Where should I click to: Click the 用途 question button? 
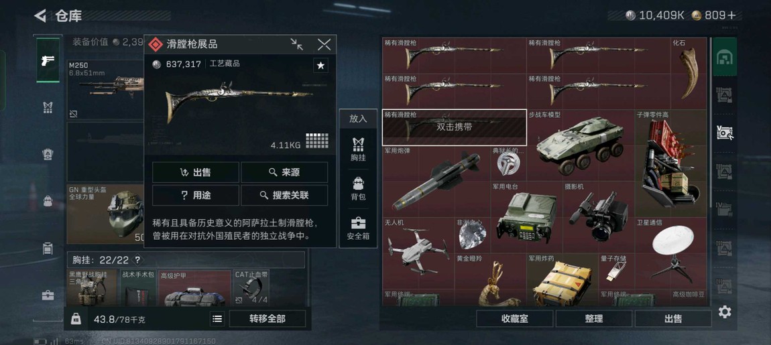coord(196,195)
